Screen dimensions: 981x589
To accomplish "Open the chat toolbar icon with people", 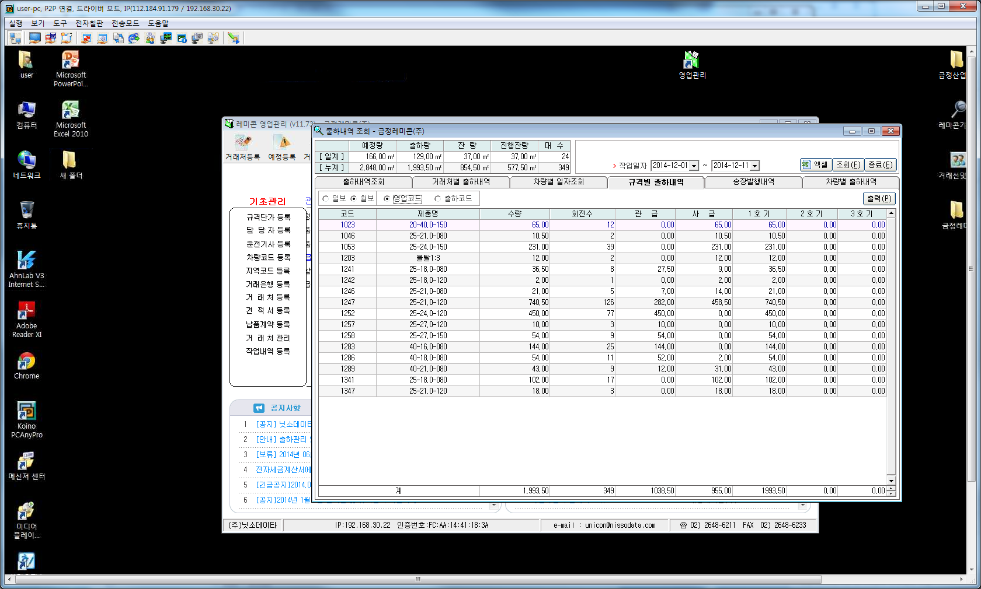I will pos(150,38).
